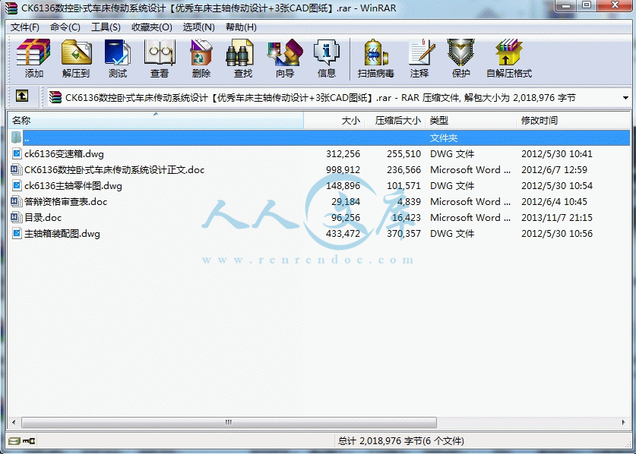
Task: Select file name 主轴箱装配图.dwg
Action: coord(62,234)
